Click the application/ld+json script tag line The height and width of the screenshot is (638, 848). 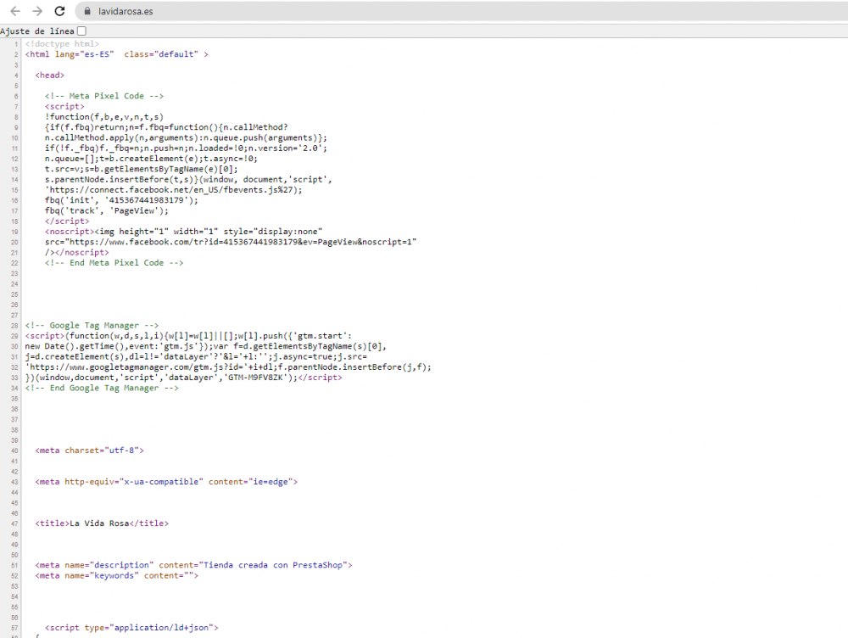131,627
